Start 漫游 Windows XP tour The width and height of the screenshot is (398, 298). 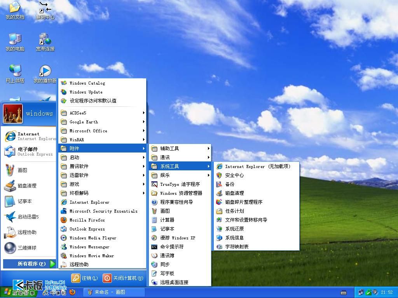pos(180,238)
